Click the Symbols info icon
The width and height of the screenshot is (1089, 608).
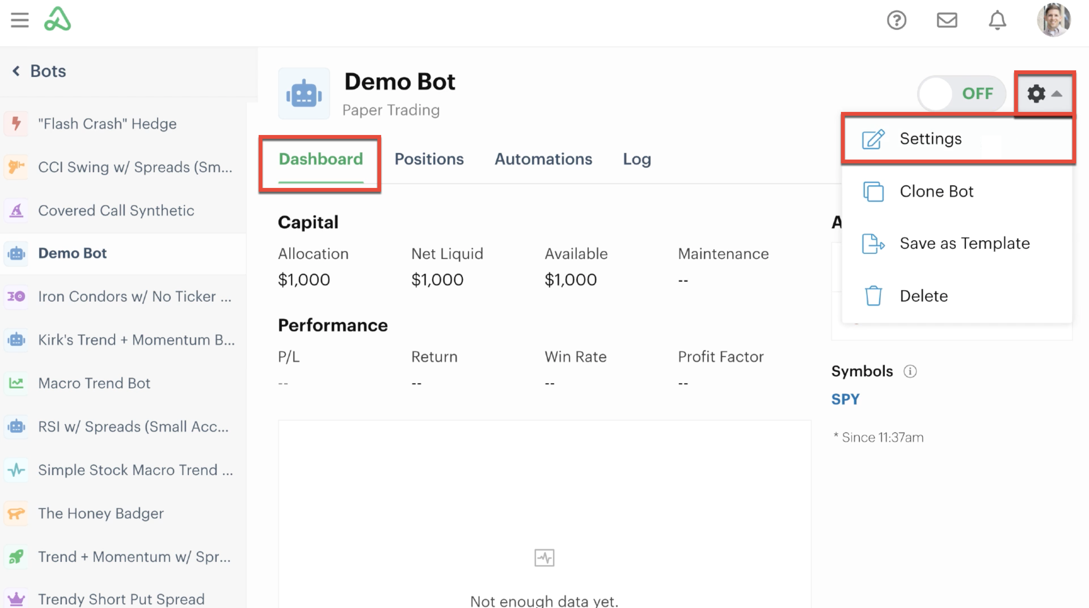[910, 371]
